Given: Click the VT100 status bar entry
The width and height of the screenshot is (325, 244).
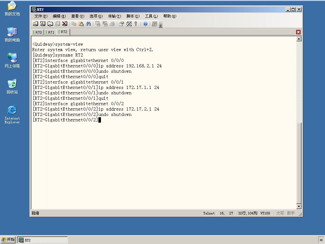Looking at the screenshot, I should coord(265,213).
